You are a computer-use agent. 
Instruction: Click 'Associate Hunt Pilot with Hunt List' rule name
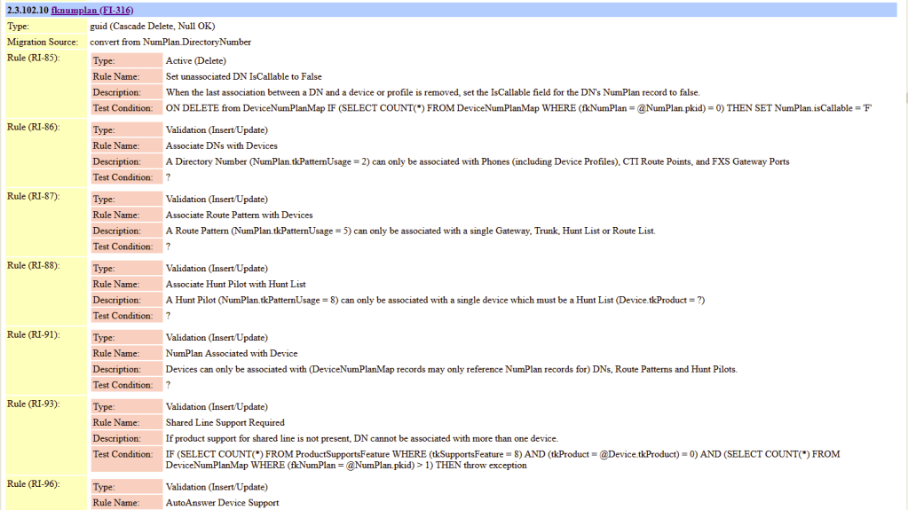(x=235, y=285)
